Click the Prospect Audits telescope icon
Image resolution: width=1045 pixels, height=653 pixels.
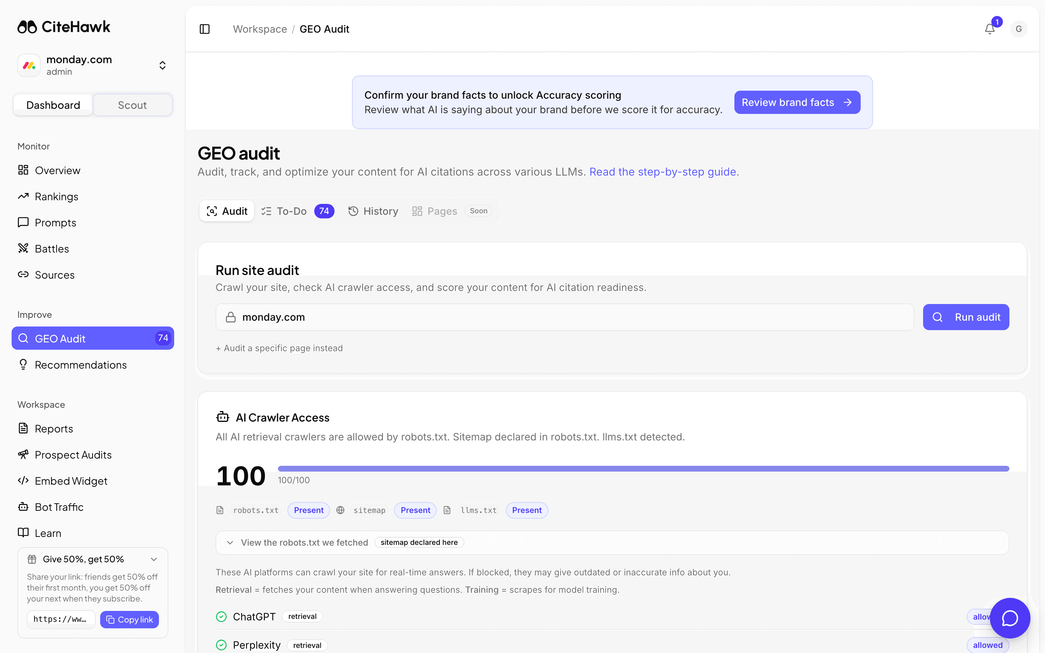pyautogui.click(x=23, y=454)
